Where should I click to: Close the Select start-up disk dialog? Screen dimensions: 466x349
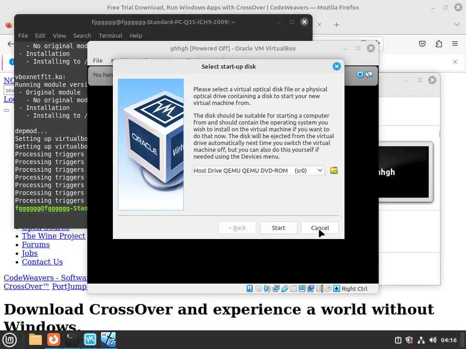point(336,66)
